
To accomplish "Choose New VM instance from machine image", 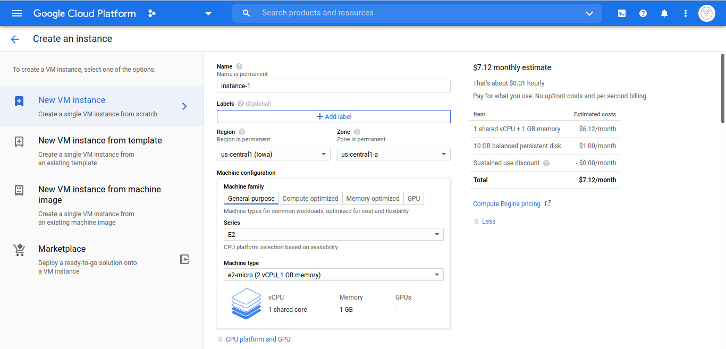I will coord(102,205).
